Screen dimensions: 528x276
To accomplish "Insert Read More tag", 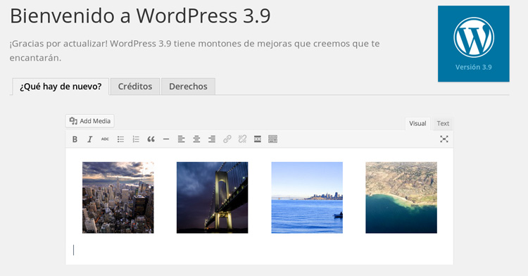I will coord(258,139).
